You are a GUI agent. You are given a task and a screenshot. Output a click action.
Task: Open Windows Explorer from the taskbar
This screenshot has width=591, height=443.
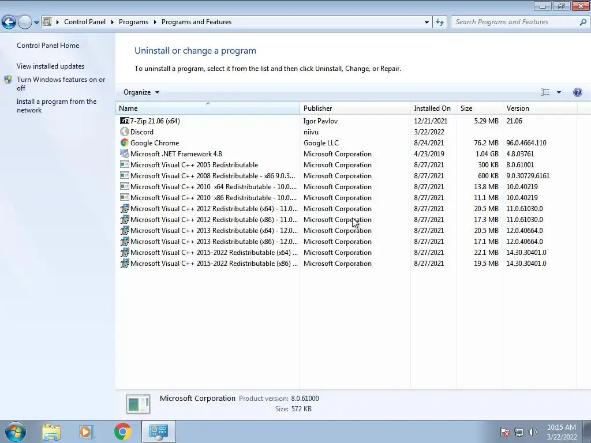51,431
